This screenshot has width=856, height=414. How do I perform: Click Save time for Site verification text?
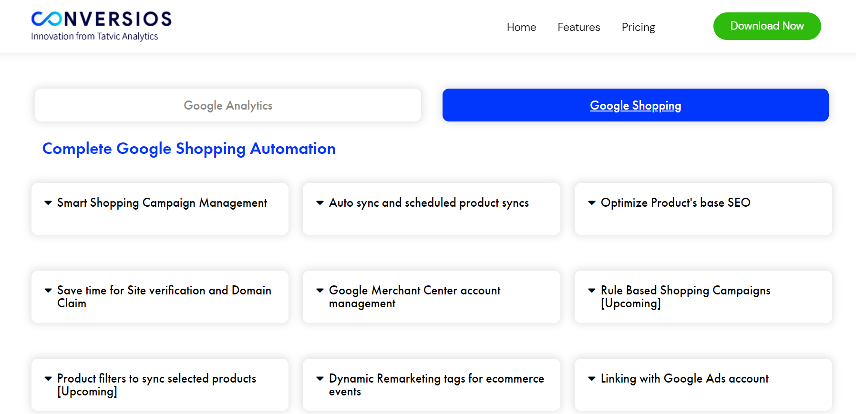pyautogui.click(x=164, y=297)
